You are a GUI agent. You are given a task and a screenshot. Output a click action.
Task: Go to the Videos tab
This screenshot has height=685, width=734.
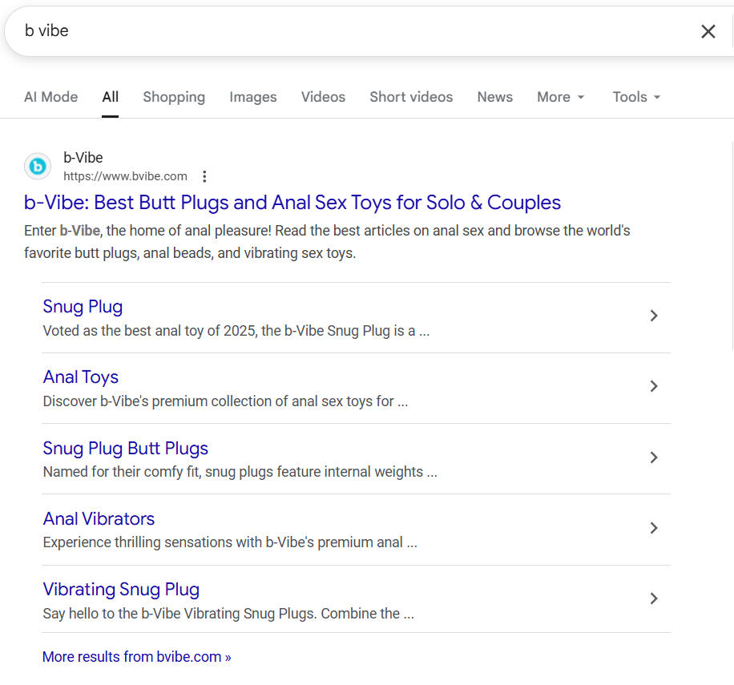pos(323,97)
